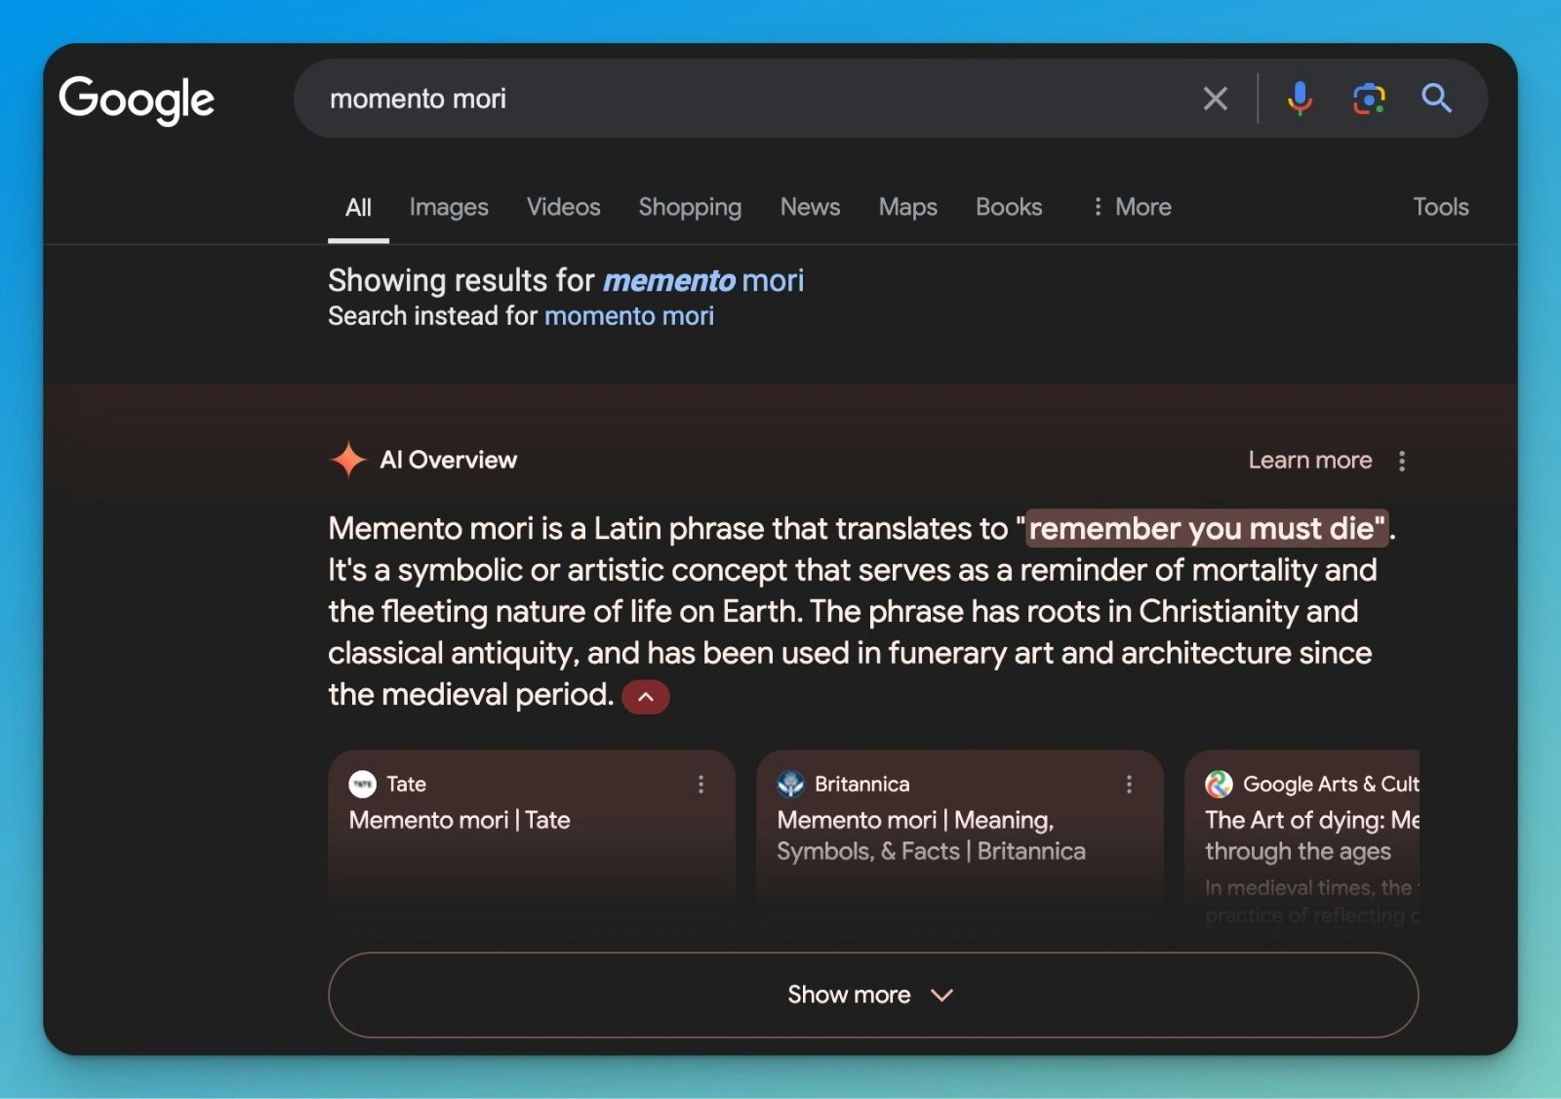Select the All results tab
This screenshot has height=1099, width=1561.
[358, 208]
